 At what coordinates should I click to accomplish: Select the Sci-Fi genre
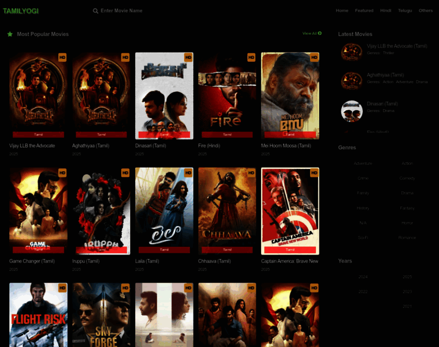pyautogui.click(x=363, y=238)
